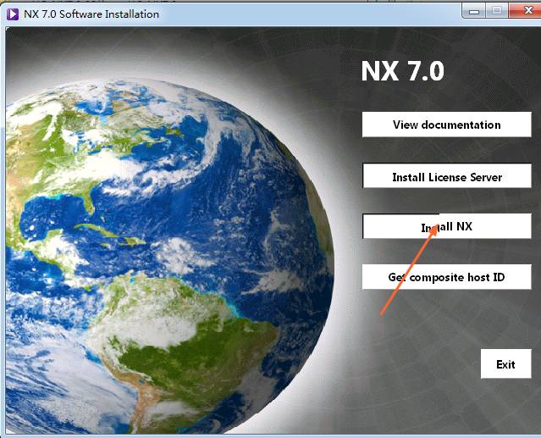Click the large NX 7.0 heading
Image resolution: width=541 pixels, height=438 pixels.
tap(402, 71)
